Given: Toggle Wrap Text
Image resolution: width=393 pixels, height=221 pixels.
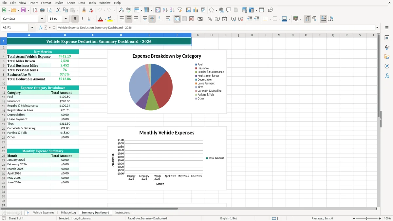Looking at the screenshot, I should pyautogui.click(x=168, y=19).
